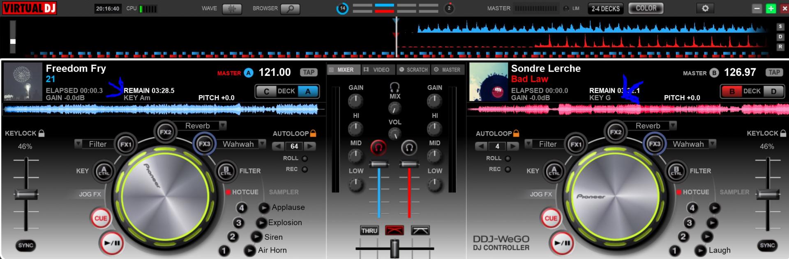Decrease left deck autoloop length from 64
This screenshot has height=259, width=789.
pyautogui.click(x=279, y=146)
